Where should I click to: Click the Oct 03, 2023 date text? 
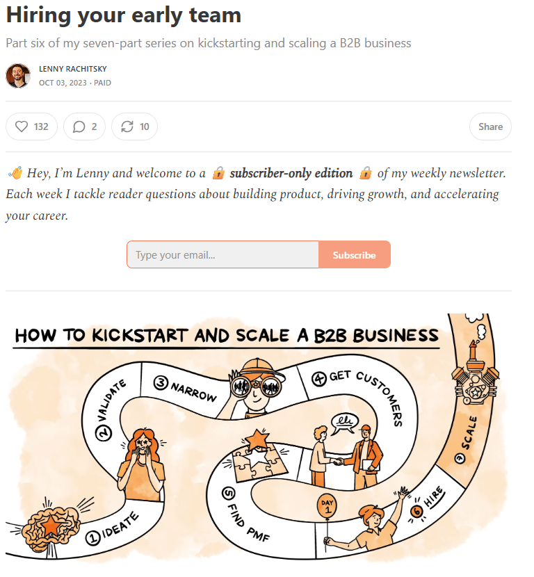pos(63,83)
